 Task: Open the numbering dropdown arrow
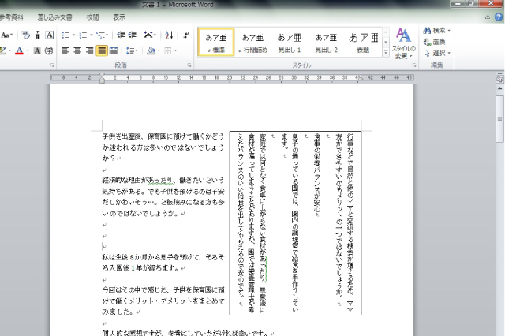[92, 35]
